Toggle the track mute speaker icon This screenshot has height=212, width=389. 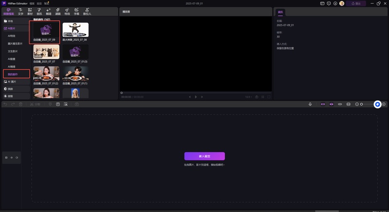pos(12,158)
